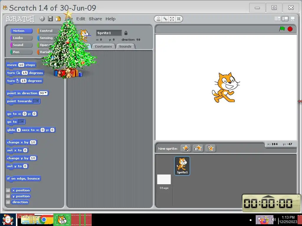Choose new sprite from file

pyautogui.click(x=198, y=148)
